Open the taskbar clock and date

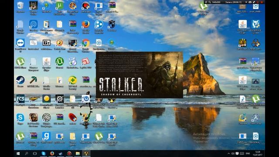point(258,154)
